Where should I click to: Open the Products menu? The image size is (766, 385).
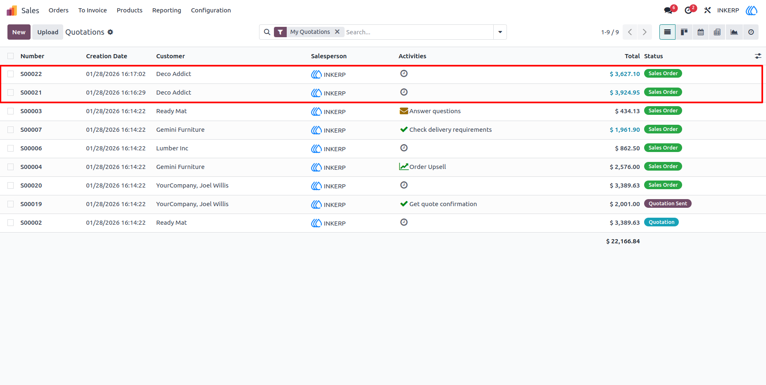[130, 10]
